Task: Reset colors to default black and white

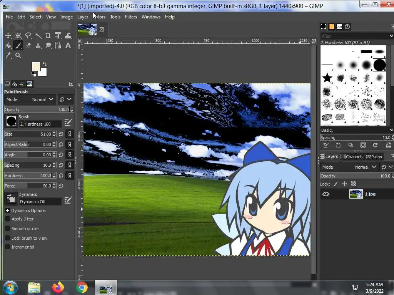Action: pos(33,74)
